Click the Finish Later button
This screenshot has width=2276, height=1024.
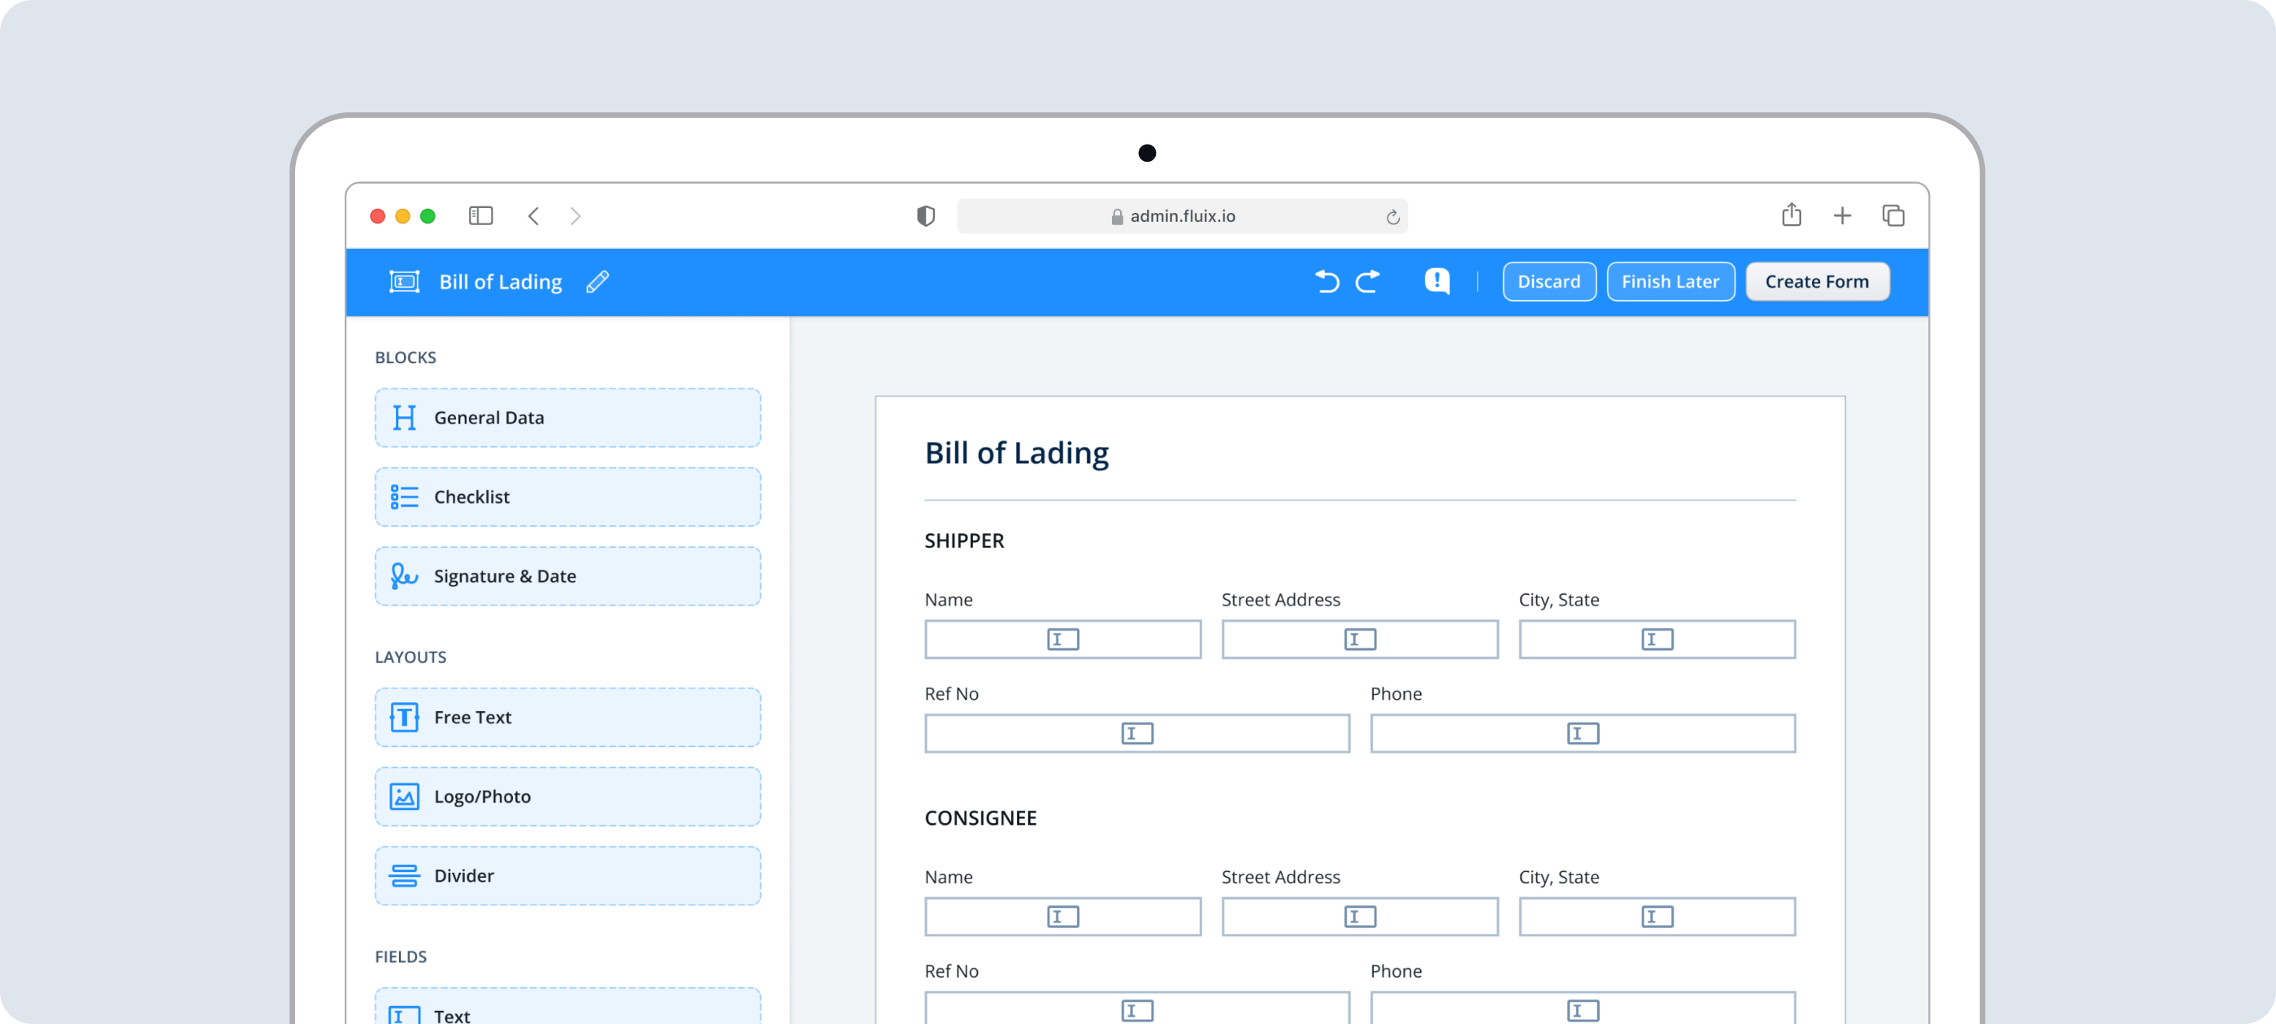pyautogui.click(x=1670, y=282)
